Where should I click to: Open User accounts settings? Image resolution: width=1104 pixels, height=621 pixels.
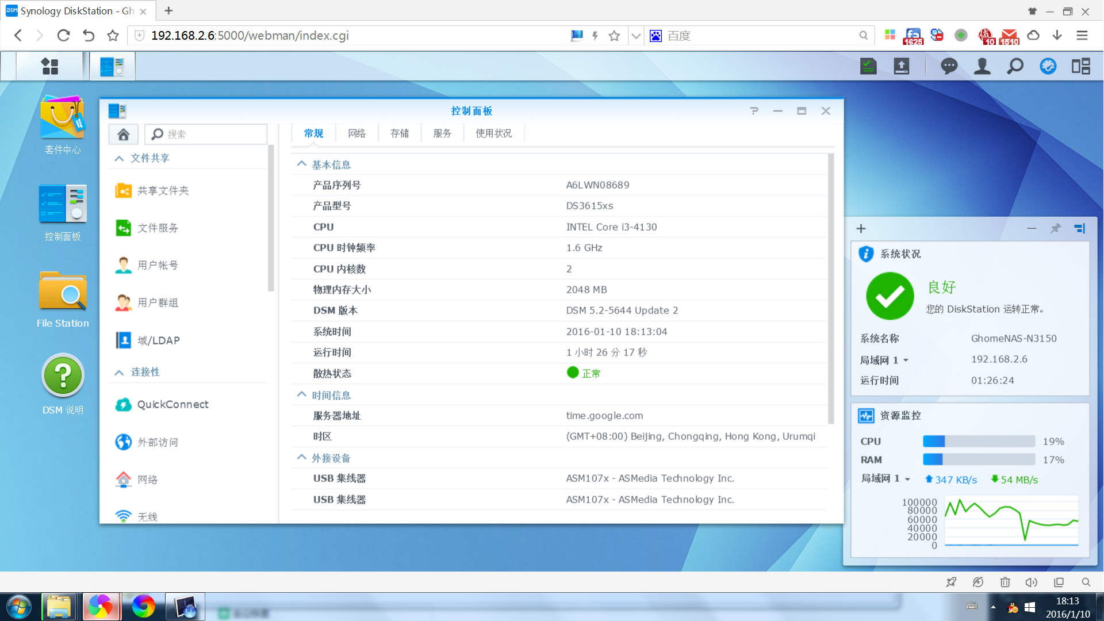(x=147, y=265)
